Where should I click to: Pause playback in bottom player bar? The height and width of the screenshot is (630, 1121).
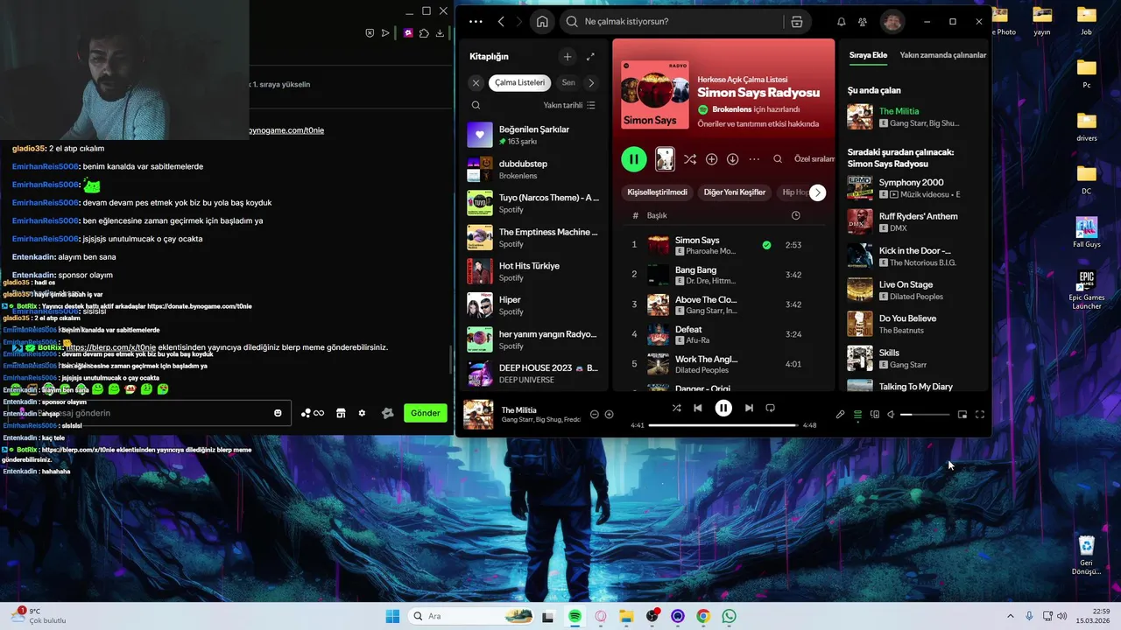(723, 408)
